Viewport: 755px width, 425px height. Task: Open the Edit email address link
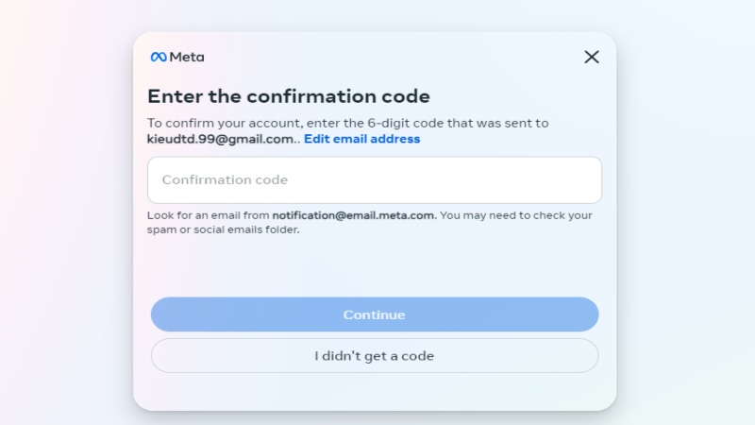pyautogui.click(x=361, y=139)
